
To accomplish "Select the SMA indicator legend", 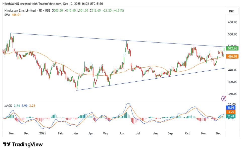I will pyautogui.click(x=7, y=15).
